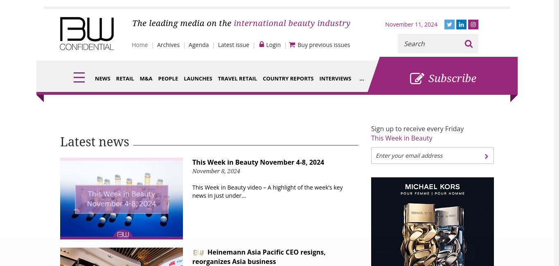Expand more nav items via ellipsis
Image resolution: width=559 pixels, height=266 pixels.
tap(362, 79)
